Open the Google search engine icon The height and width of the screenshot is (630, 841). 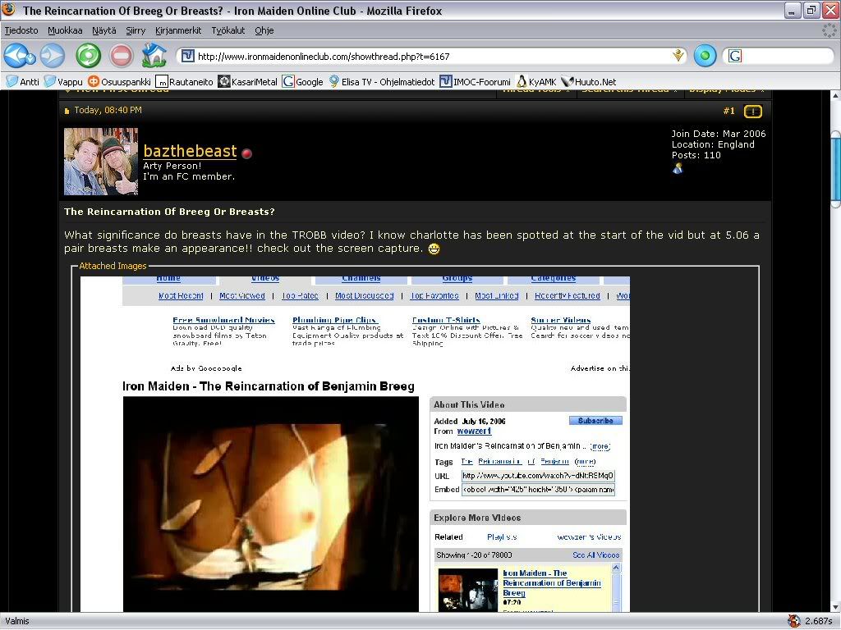pyautogui.click(x=735, y=56)
